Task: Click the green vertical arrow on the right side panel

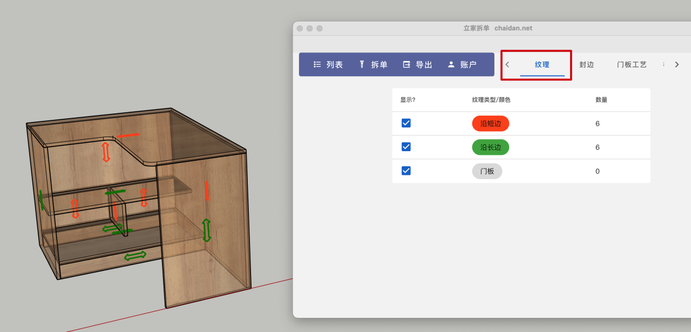Action: click(x=206, y=230)
